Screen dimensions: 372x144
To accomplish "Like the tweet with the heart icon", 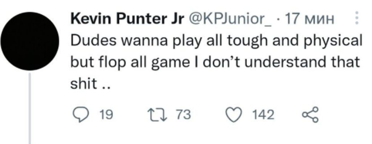I will [x=234, y=115].
